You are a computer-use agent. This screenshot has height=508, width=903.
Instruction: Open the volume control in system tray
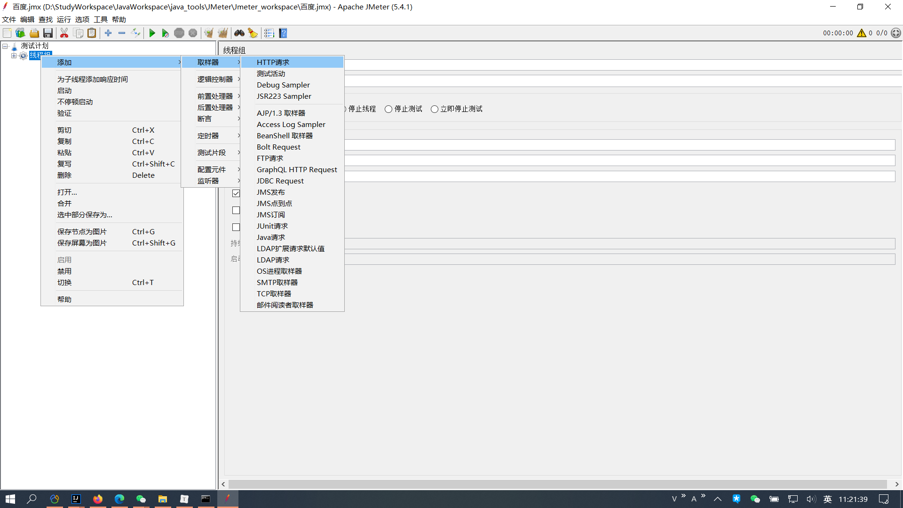pyautogui.click(x=810, y=499)
